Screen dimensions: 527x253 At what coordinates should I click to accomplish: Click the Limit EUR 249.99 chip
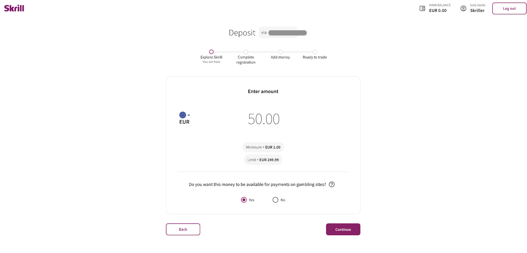263,160
